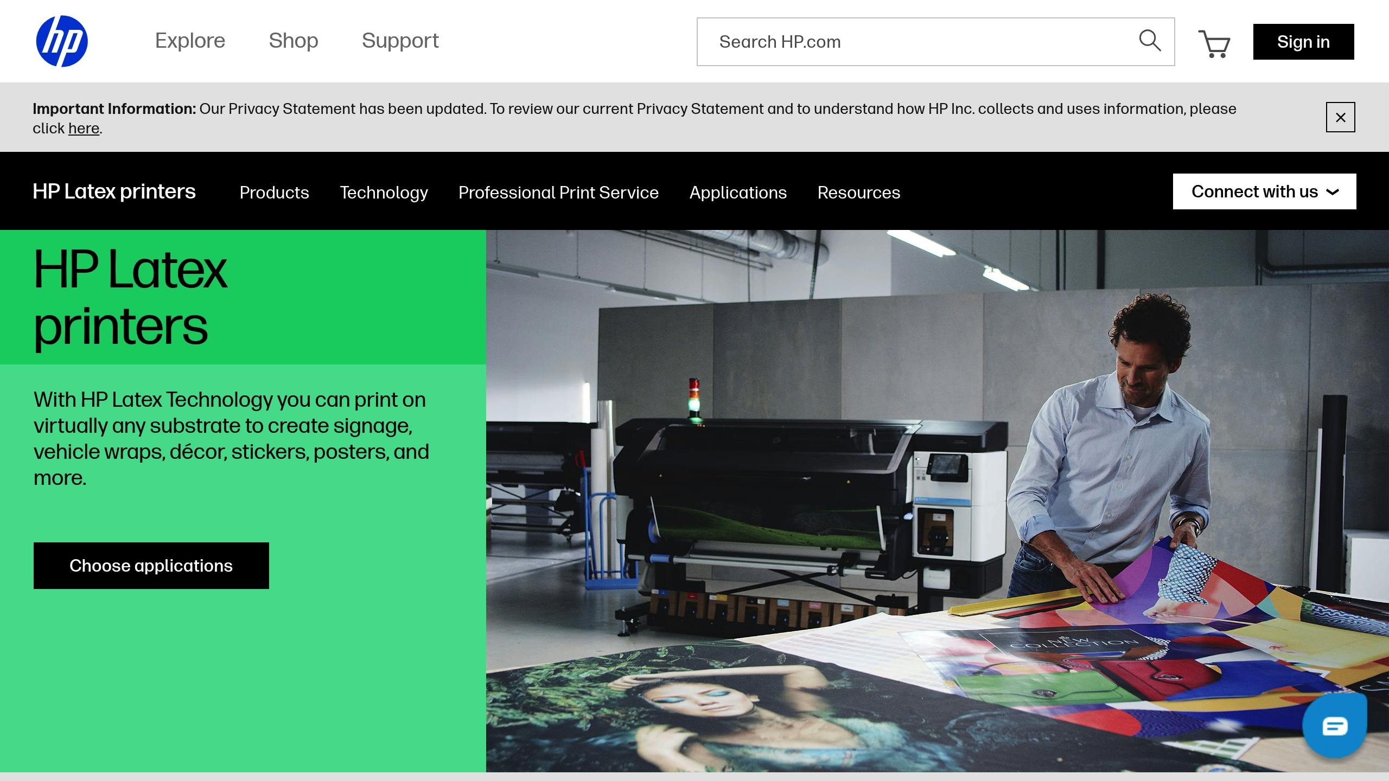1389x781 pixels.
Task: Open the Support menu
Action: (400, 41)
